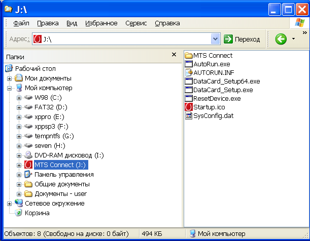Viewport: 310px width, 241px height.
Task: Expand the W98 (C:) drive node
Action: click(x=19, y=98)
